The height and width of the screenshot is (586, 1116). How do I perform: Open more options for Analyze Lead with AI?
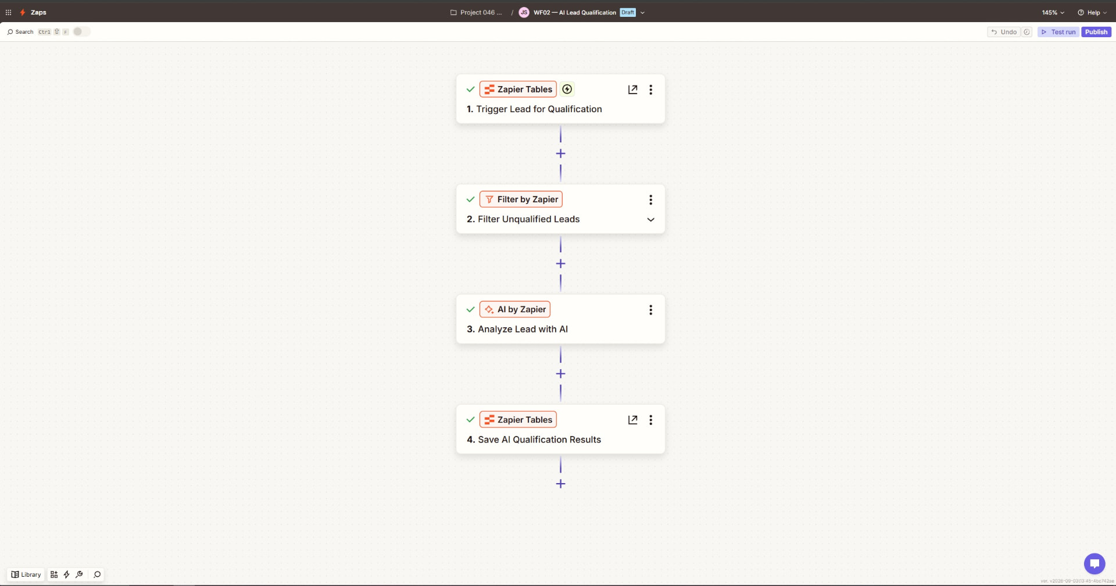651,310
